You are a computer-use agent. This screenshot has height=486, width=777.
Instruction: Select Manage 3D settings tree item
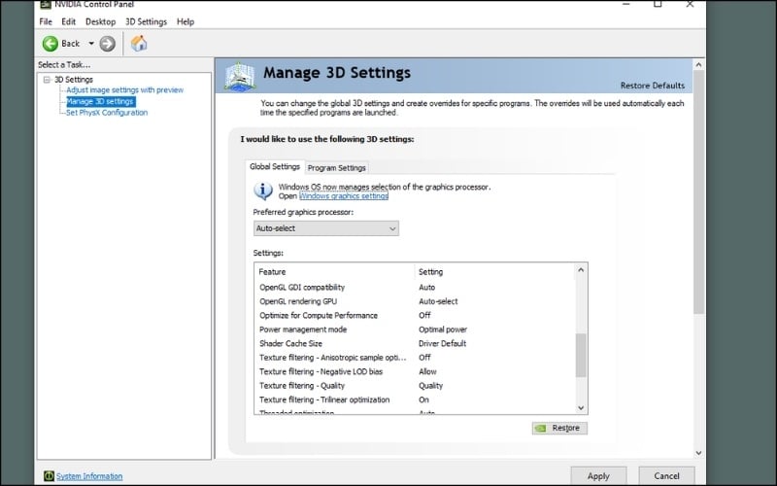(x=100, y=101)
